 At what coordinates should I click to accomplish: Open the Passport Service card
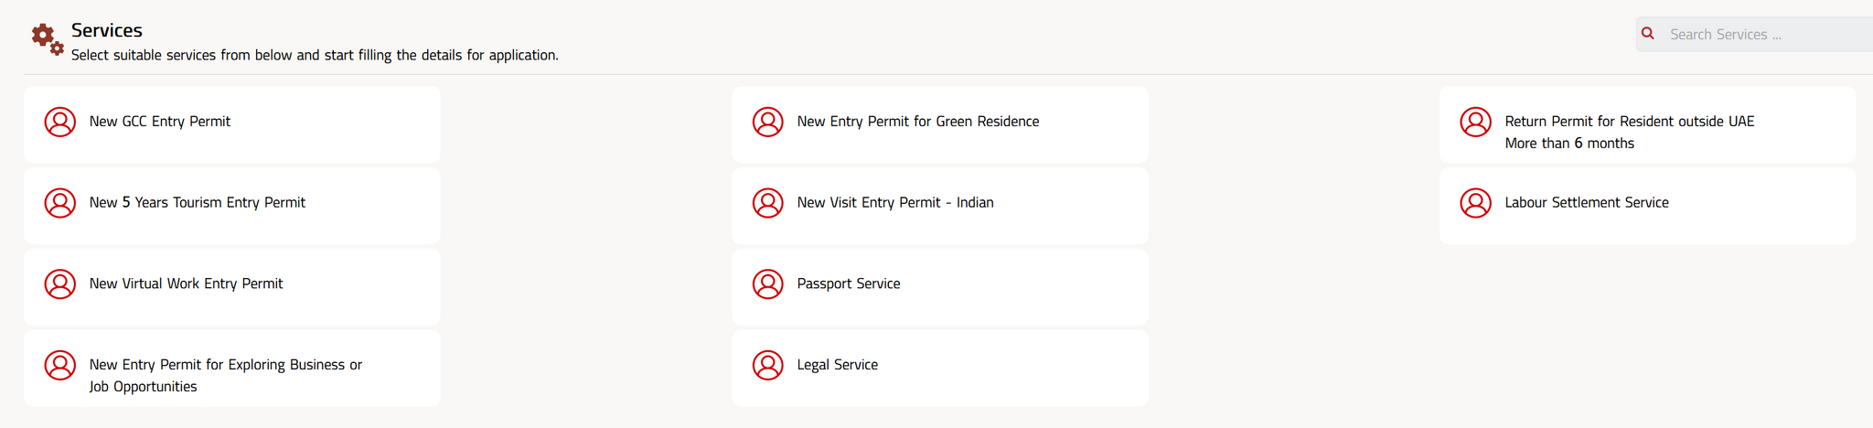[x=940, y=287]
